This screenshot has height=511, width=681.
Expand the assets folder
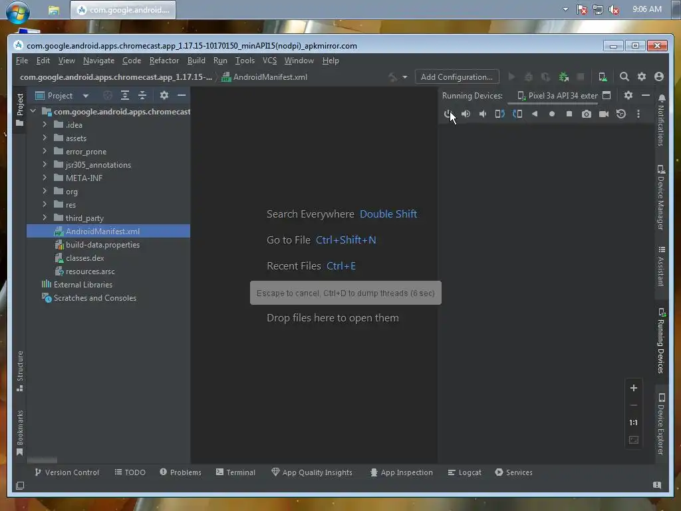[45, 138]
